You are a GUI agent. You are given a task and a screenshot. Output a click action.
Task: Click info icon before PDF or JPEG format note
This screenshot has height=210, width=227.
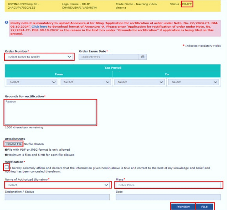(6, 150)
